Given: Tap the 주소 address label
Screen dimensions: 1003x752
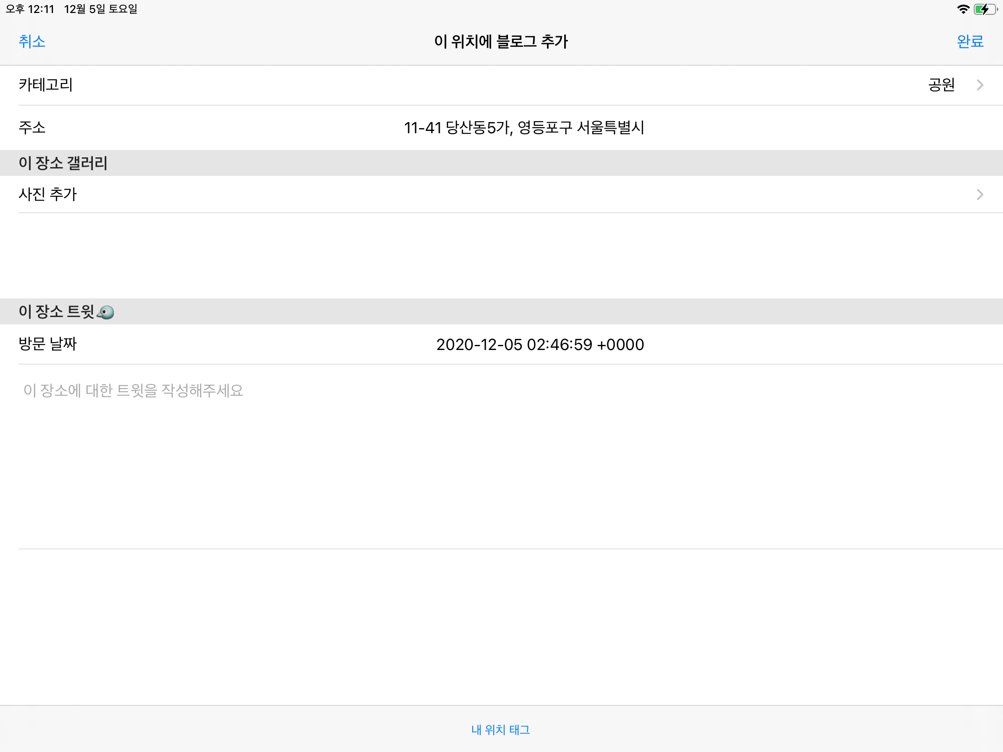Looking at the screenshot, I should click(x=32, y=127).
